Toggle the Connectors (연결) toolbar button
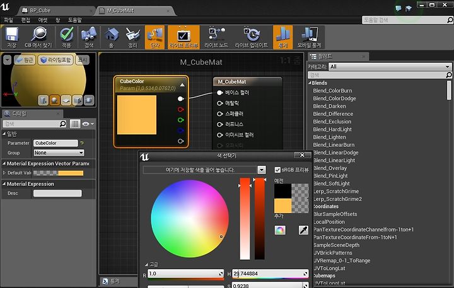454x288 pixels. 155,37
